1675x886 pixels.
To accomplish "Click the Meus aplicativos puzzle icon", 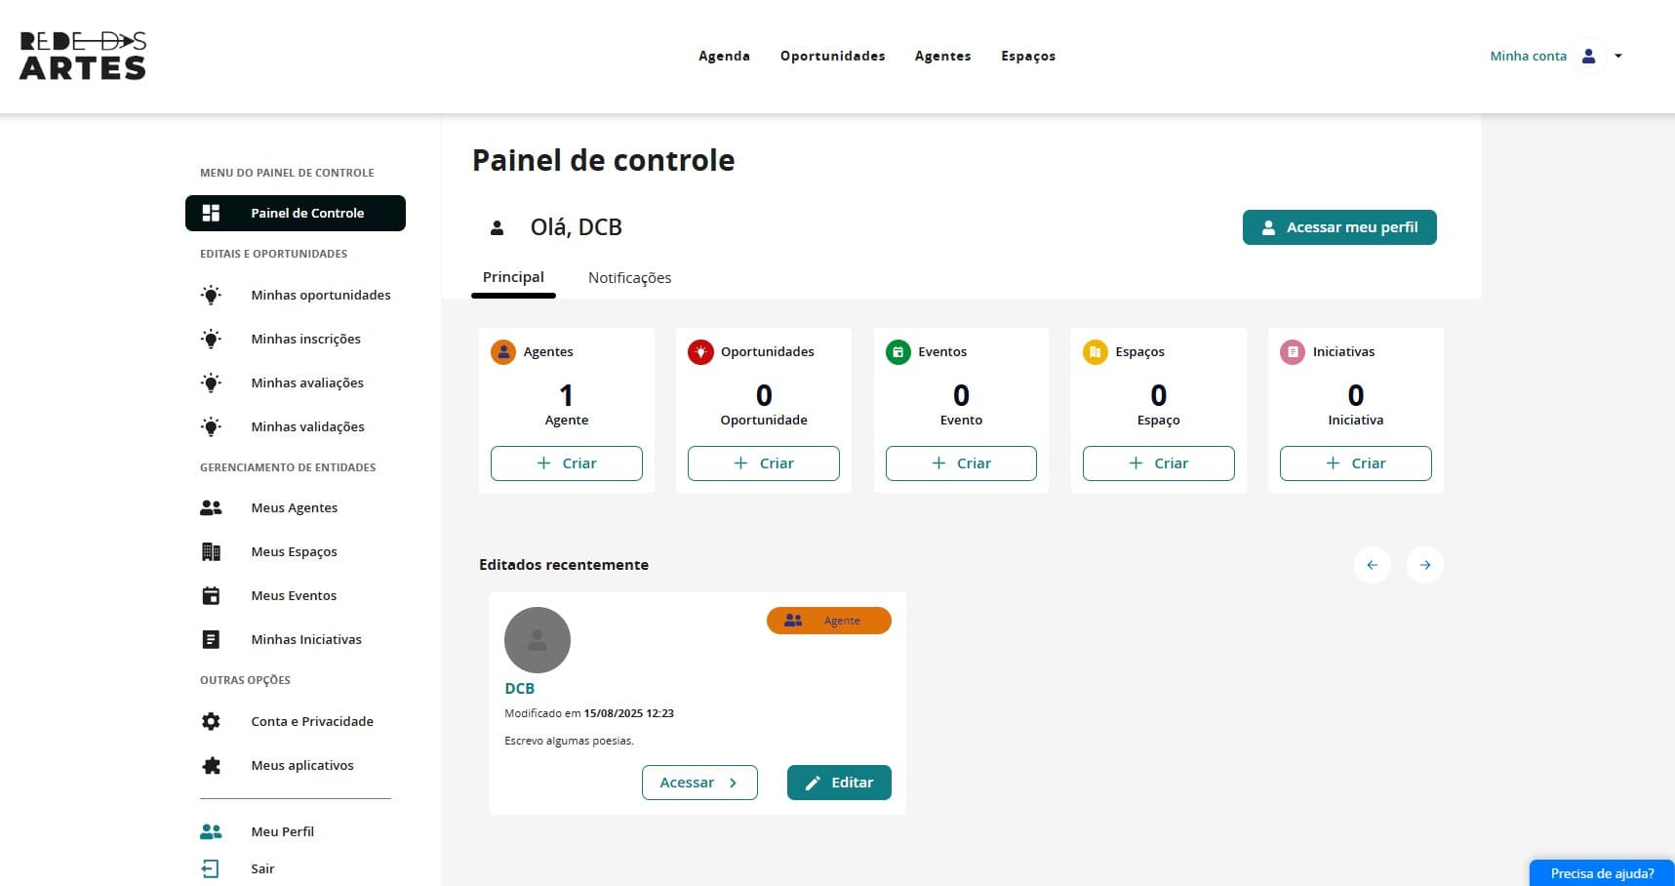I will coord(211,765).
